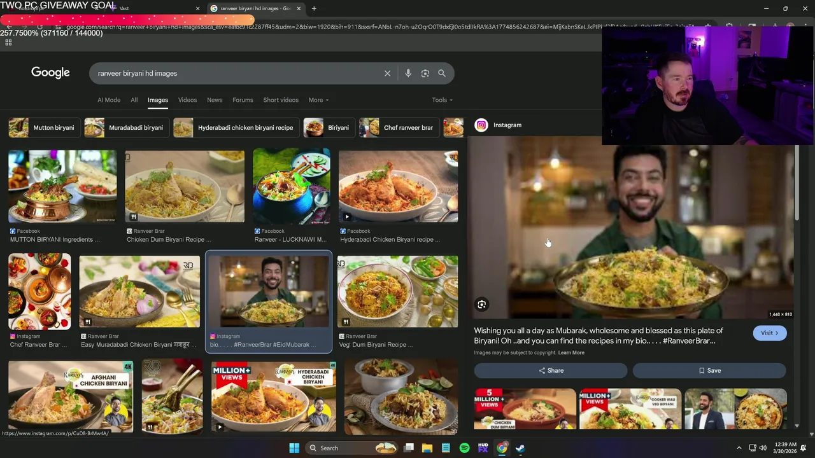Select the Muradabadi biryani chip
Screen dimensions: 815x458
point(127,128)
